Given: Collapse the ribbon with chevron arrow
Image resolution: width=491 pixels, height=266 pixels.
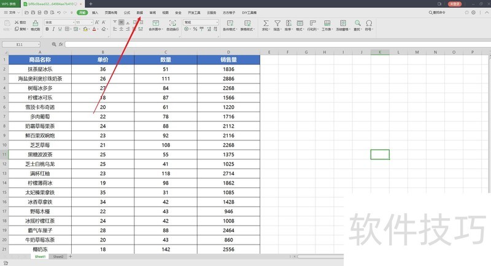Looking at the screenshot, I should [x=487, y=12].
